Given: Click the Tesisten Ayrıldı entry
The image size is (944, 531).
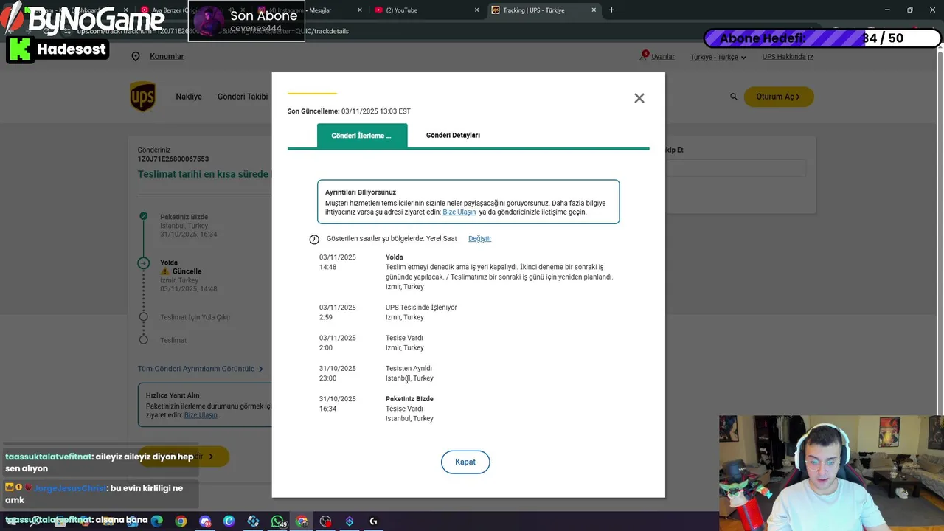Looking at the screenshot, I should point(409,369).
